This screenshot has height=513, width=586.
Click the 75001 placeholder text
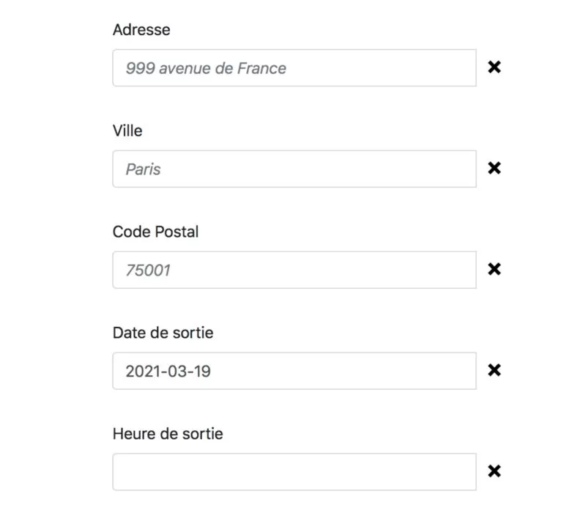[148, 270]
